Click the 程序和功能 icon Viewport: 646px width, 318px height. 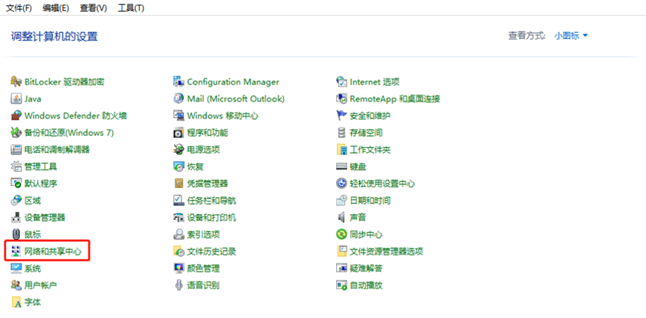[178, 133]
